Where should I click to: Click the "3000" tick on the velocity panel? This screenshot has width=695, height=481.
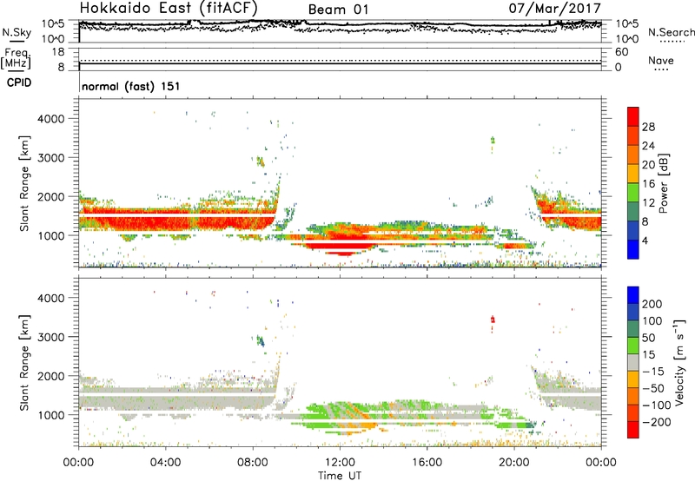pos(50,337)
